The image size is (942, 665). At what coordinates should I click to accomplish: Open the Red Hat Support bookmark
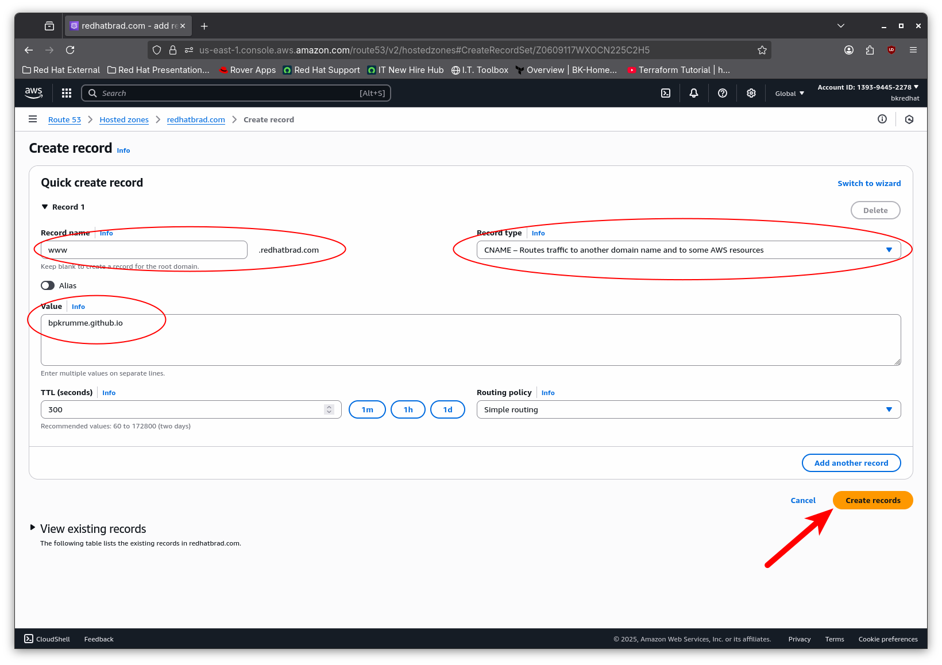(322, 70)
